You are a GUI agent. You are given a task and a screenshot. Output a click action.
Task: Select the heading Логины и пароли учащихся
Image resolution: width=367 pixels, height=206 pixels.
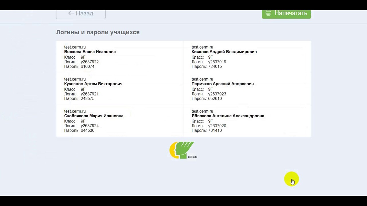tap(98, 32)
